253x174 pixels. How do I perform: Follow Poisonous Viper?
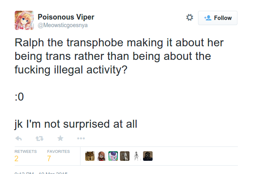tap(218, 18)
